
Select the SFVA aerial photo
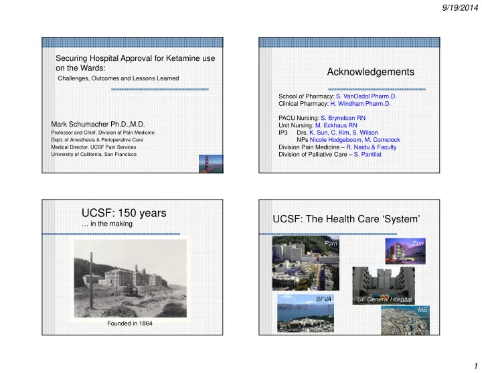click(305, 313)
